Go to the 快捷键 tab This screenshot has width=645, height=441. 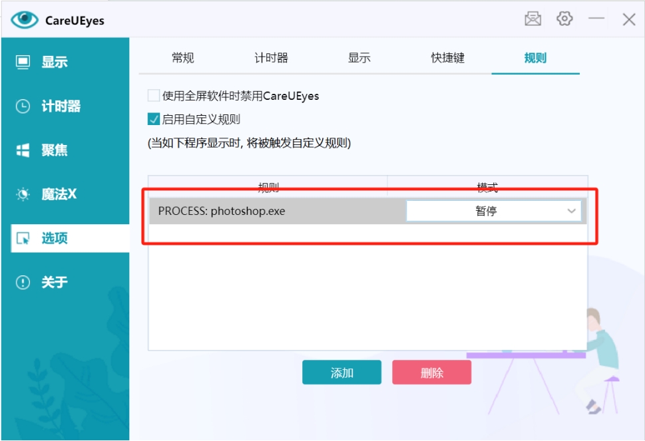[x=447, y=58]
